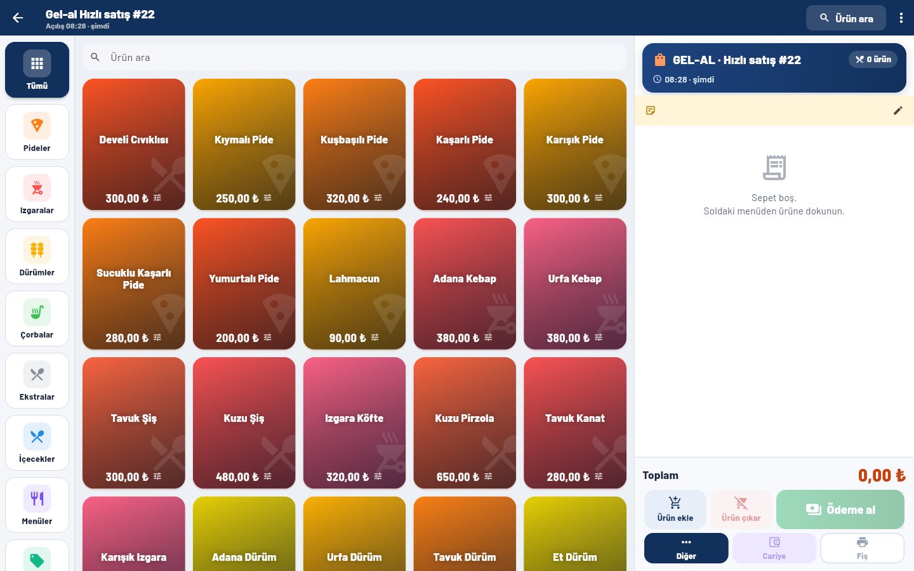914x571 pixels.
Task: Add Kuşbaşılı Pide to the cart
Action: pos(354,144)
